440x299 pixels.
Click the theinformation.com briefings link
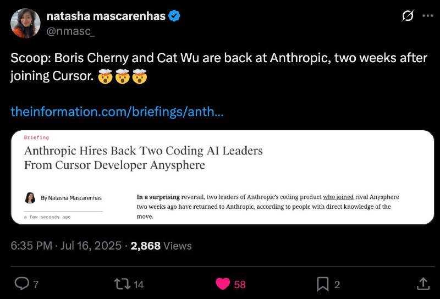click(x=117, y=112)
